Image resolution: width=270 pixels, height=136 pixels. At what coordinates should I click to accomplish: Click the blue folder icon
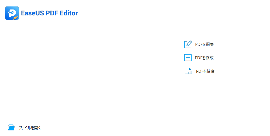[x=11, y=128]
